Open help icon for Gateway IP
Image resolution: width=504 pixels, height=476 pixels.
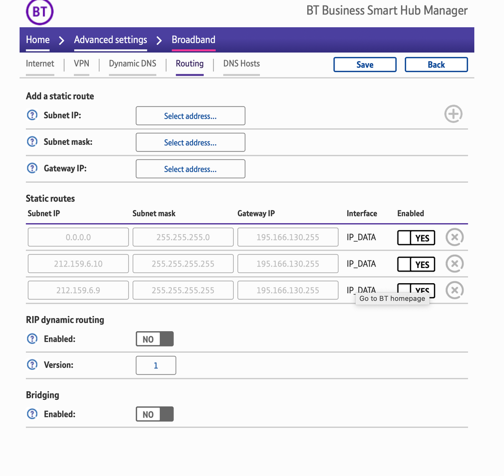click(x=32, y=168)
